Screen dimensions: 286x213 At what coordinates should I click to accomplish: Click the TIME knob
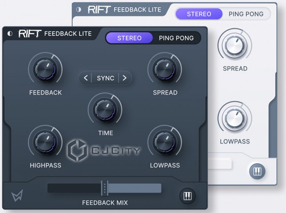pos(105,110)
